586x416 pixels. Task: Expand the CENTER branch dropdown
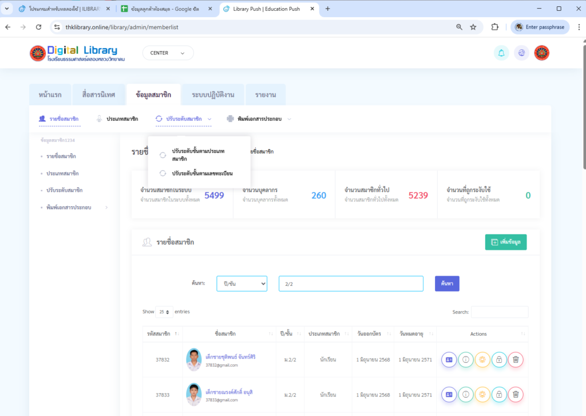tap(168, 53)
